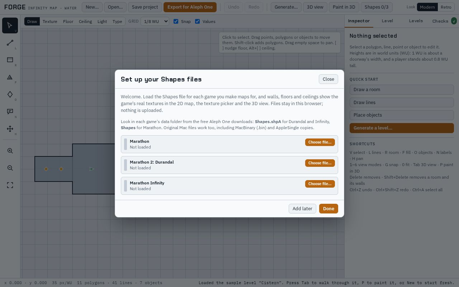The width and height of the screenshot is (459, 287).
Task: Click the Done button
Action: [328, 209]
